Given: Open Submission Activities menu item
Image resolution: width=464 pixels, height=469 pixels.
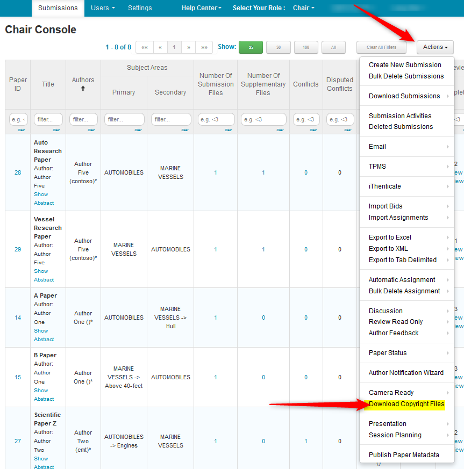Looking at the screenshot, I should [x=400, y=116].
